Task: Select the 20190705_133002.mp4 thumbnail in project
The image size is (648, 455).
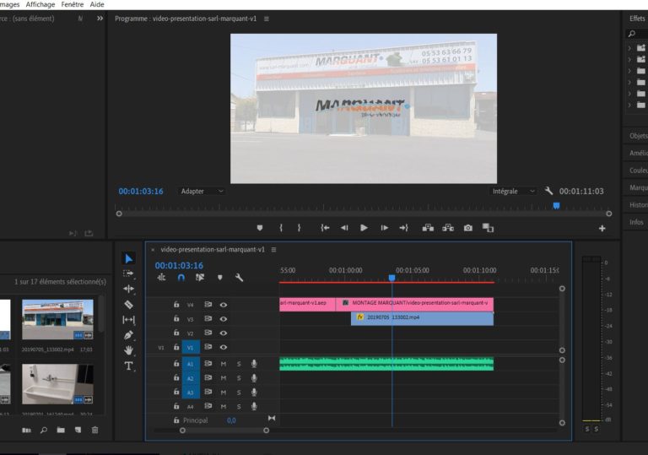Action: (x=57, y=319)
